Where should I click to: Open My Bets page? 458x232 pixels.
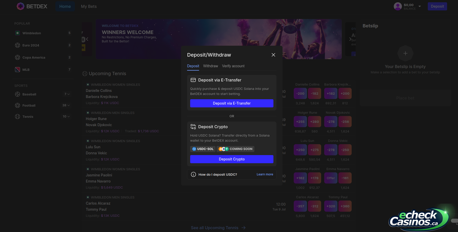(89, 6)
